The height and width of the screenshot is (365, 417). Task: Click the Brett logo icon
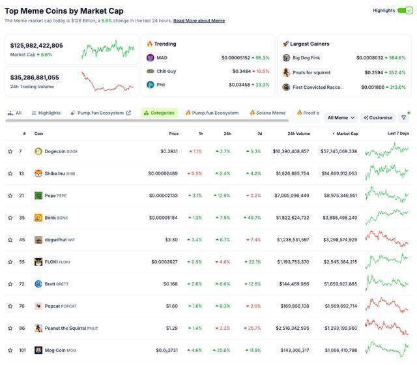38,284
